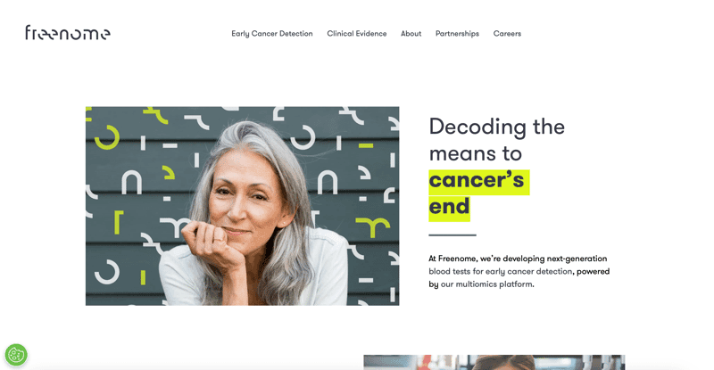Click the green Y-shaped glyph in image

point(373,226)
